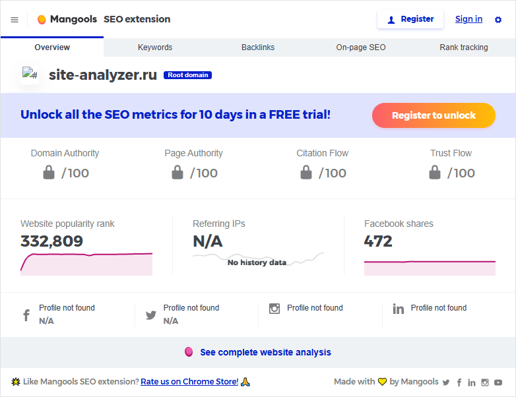Click the 472 Facebook shares value
The height and width of the screenshot is (397, 516).
click(x=378, y=241)
